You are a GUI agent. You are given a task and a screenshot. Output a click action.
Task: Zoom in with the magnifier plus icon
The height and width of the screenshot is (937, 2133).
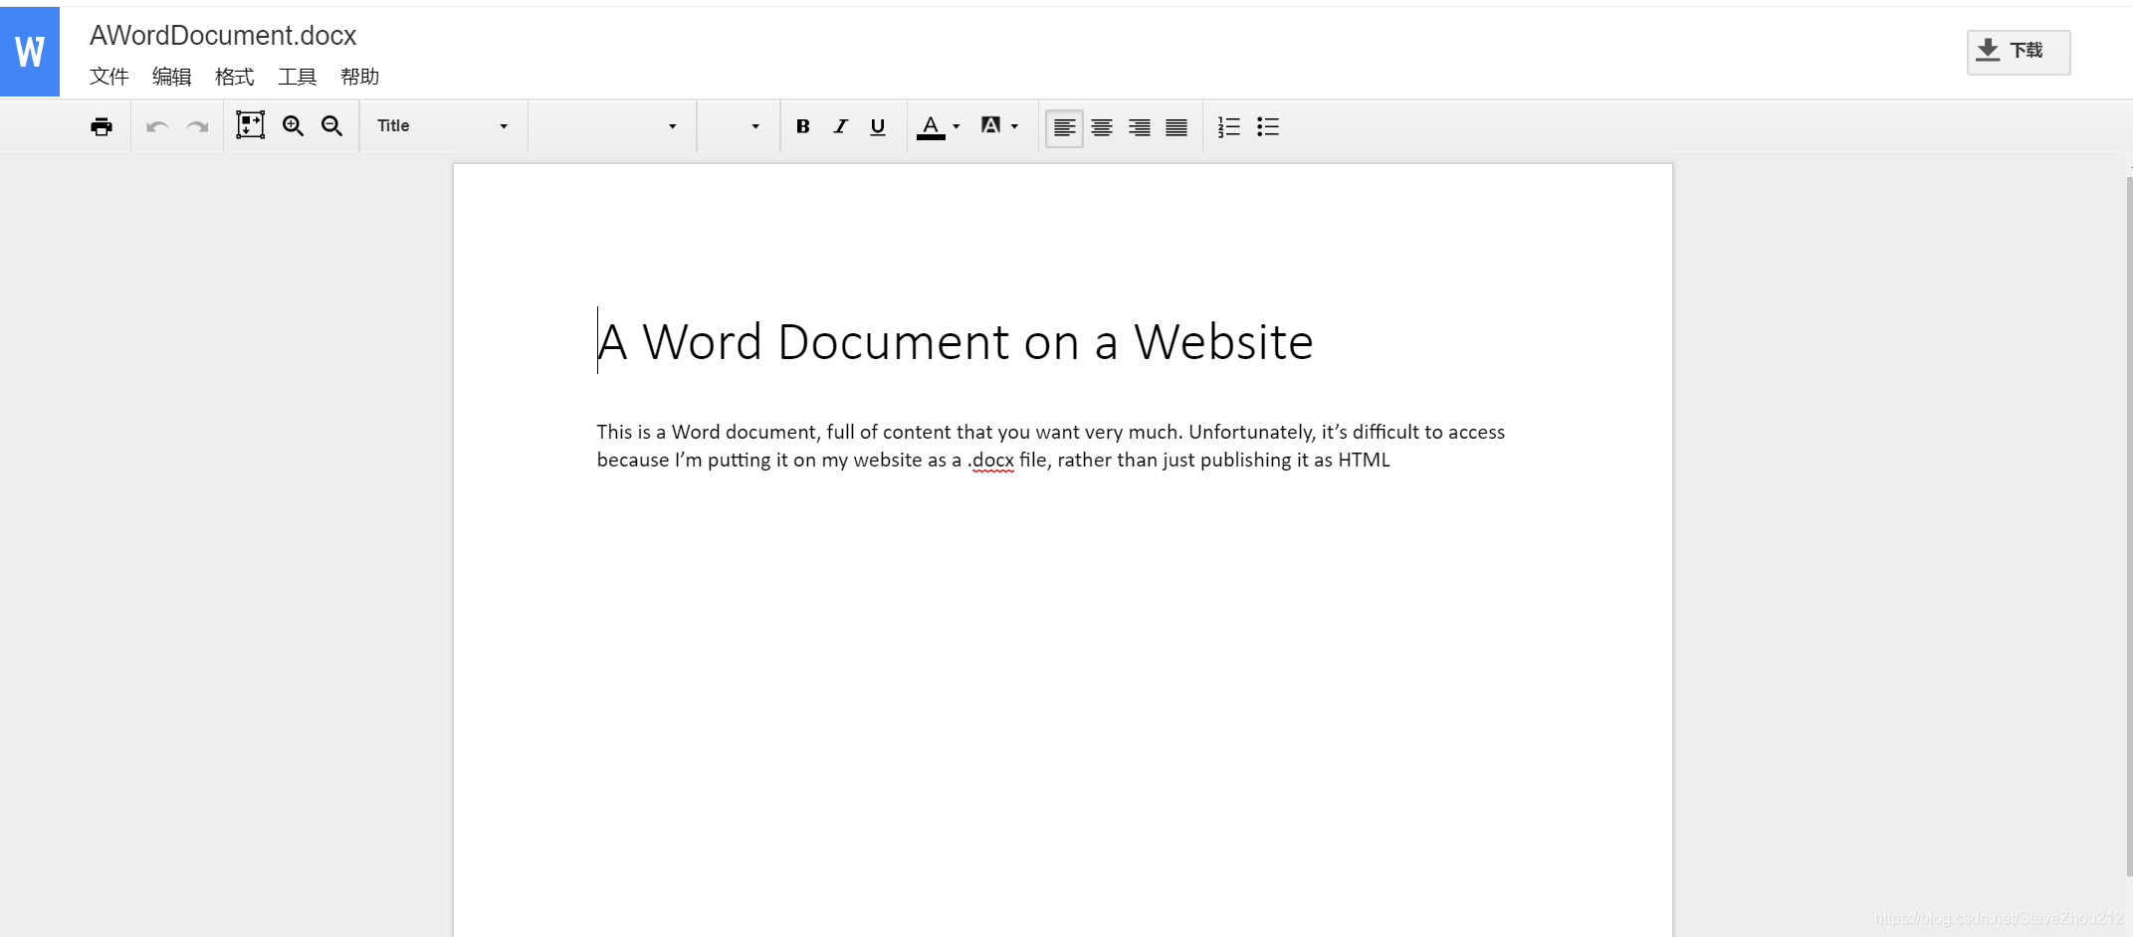tap(293, 126)
